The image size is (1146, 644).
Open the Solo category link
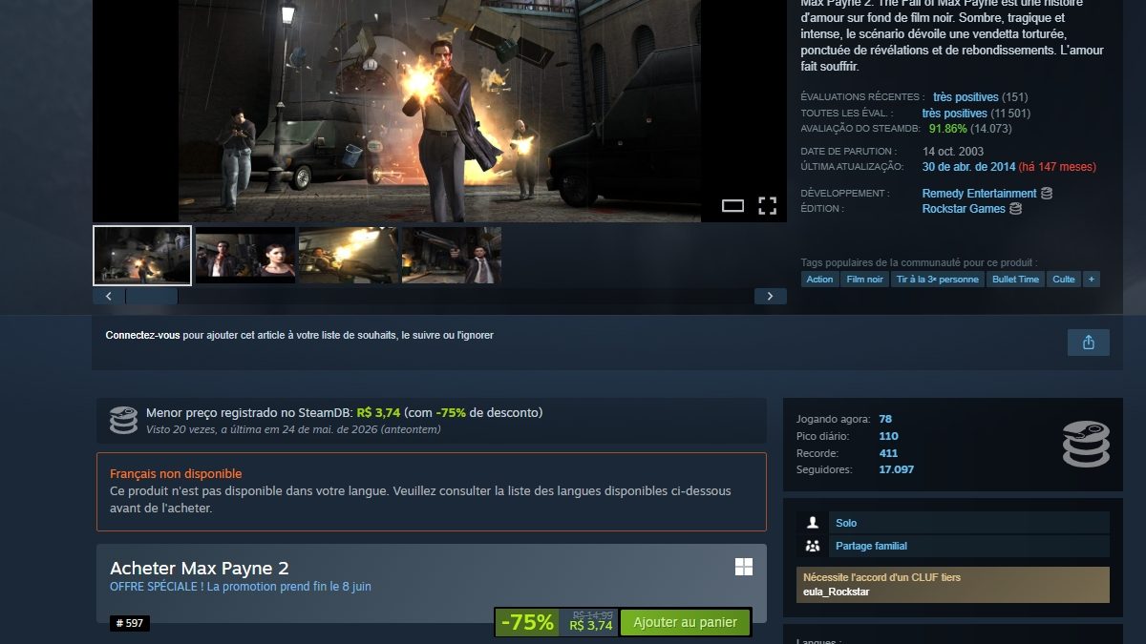click(x=846, y=523)
